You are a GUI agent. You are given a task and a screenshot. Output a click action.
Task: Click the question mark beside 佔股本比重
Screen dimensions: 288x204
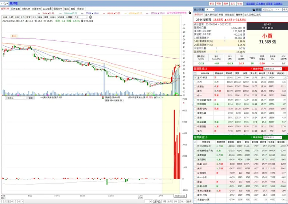[x=216, y=49]
